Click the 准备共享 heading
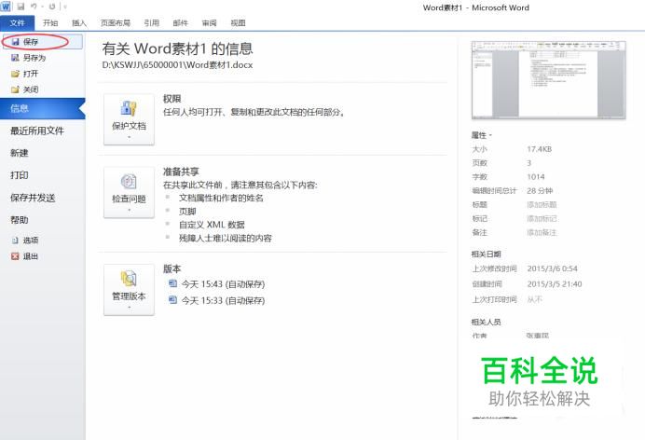This screenshot has width=645, height=440. point(181,172)
